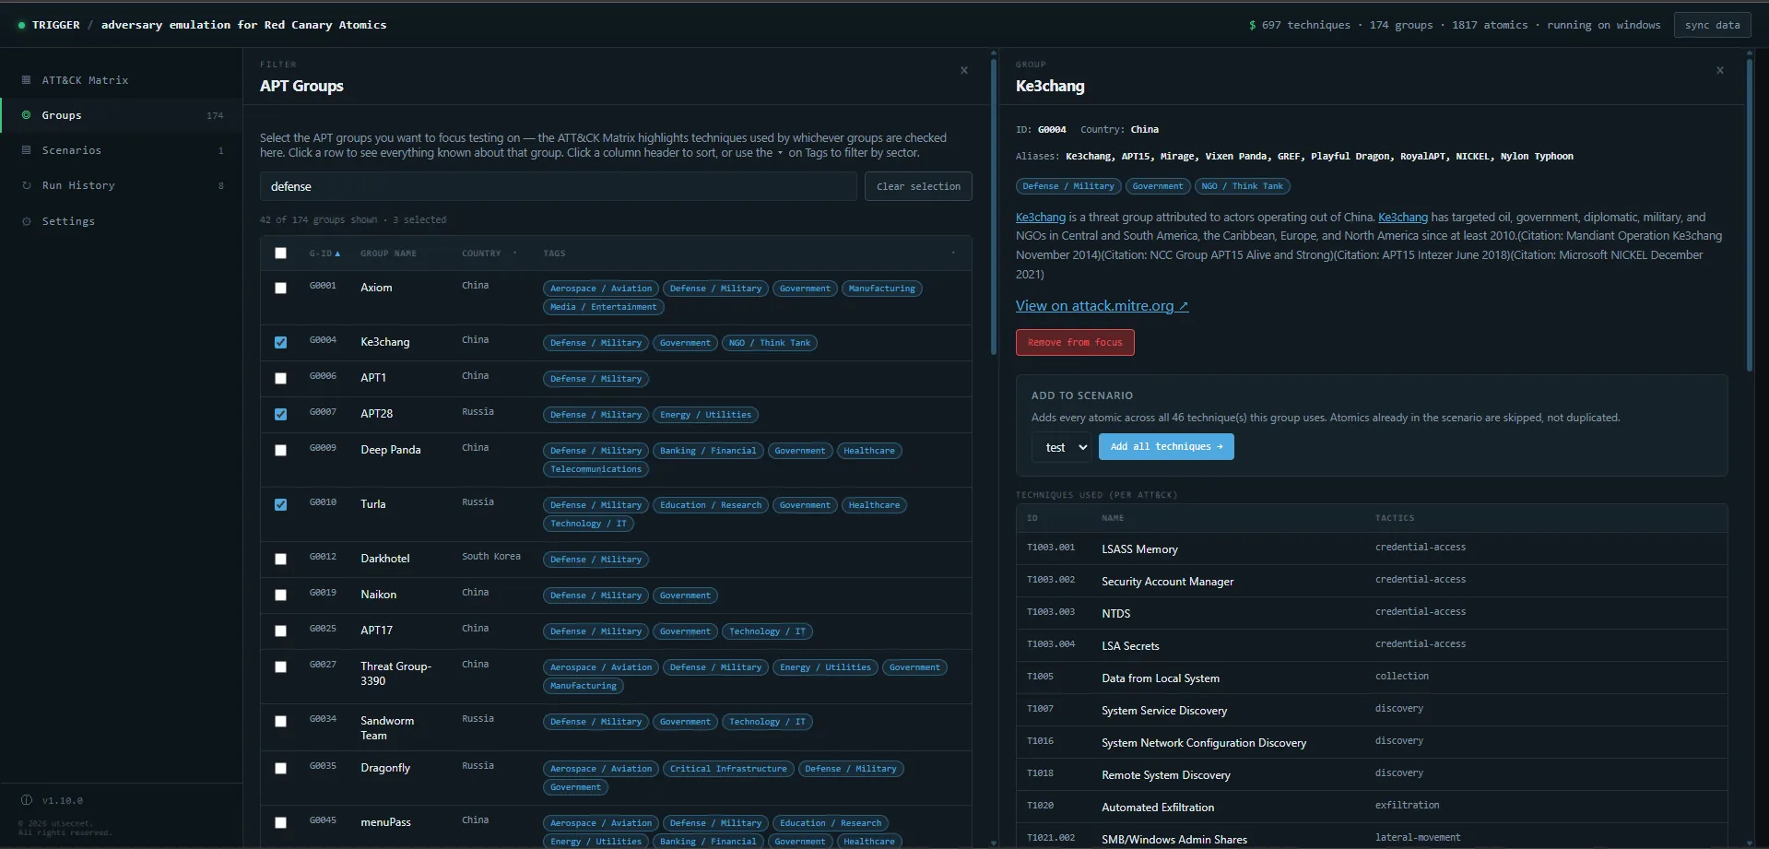Click the Settings gear icon
The width and height of the screenshot is (1769, 849).
26,221
